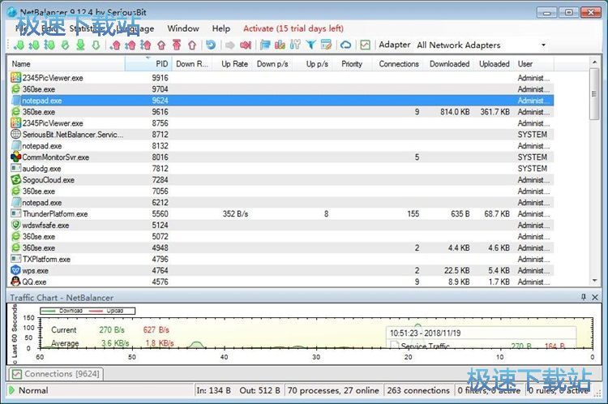Click the calendar rules editor icon
This screenshot has height=404, width=608.
coord(326,45)
